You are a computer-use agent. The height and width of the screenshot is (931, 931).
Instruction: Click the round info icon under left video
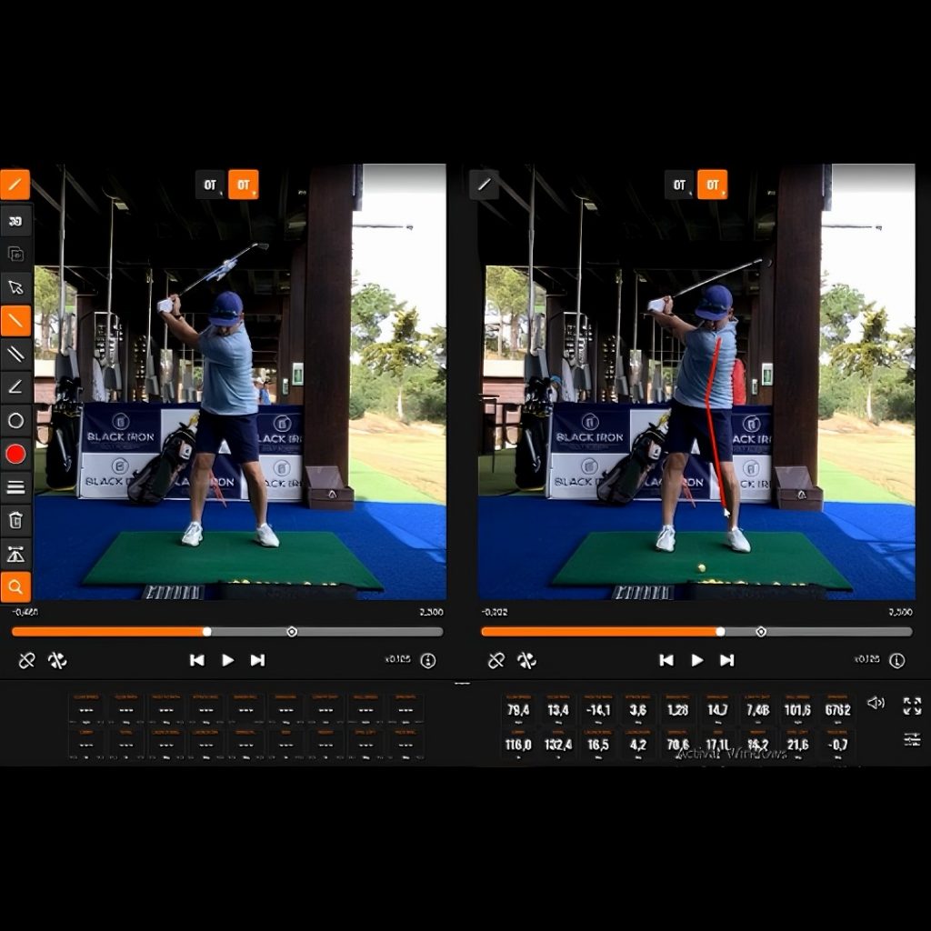tap(428, 660)
